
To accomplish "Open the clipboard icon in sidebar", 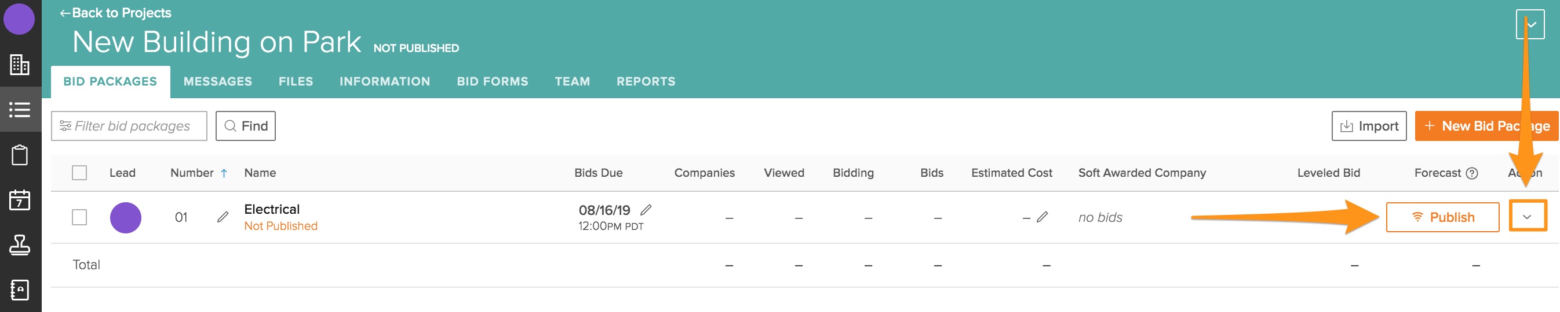I will click(x=19, y=155).
